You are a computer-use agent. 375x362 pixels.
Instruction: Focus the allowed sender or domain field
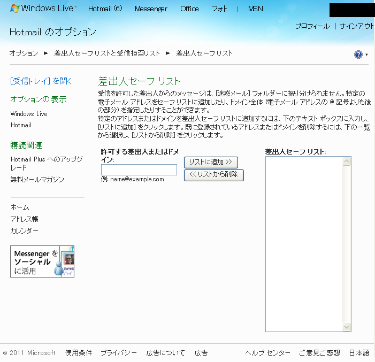[x=139, y=170]
